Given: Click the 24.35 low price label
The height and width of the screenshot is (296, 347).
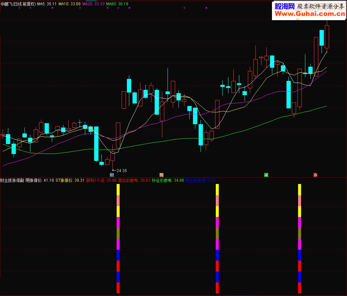Looking at the screenshot, I should tap(122, 170).
